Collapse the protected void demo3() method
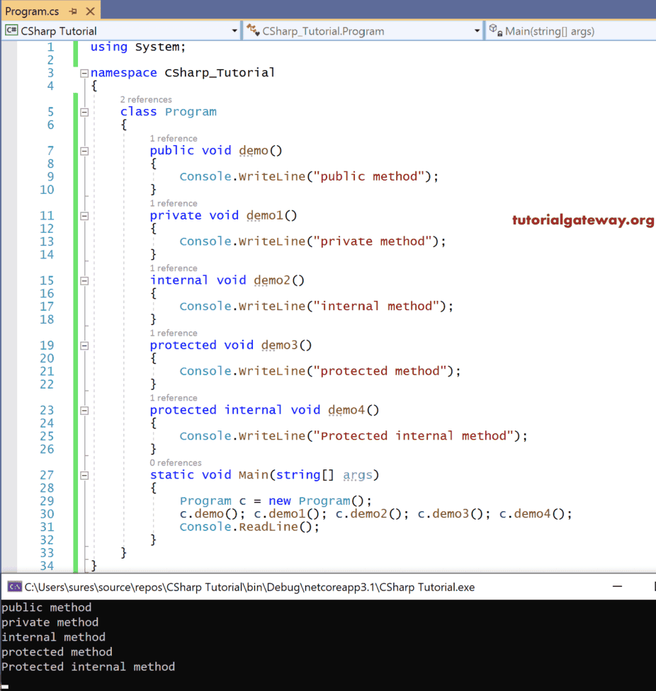The image size is (656, 691). pos(84,345)
